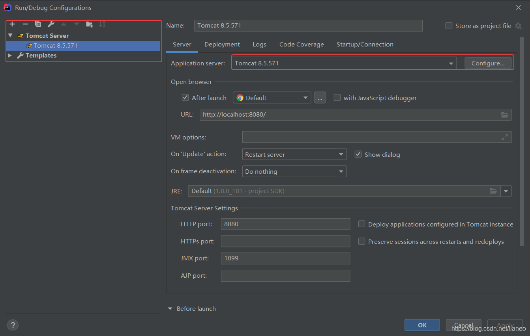Sort configurations alphabetically with the sort icon

click(102, 24)
